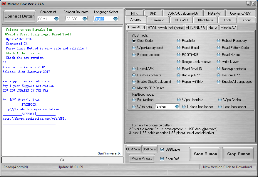258x177 pixels.
Task: Open the Coolsand/RDA tab
Action: coord(241,13)
